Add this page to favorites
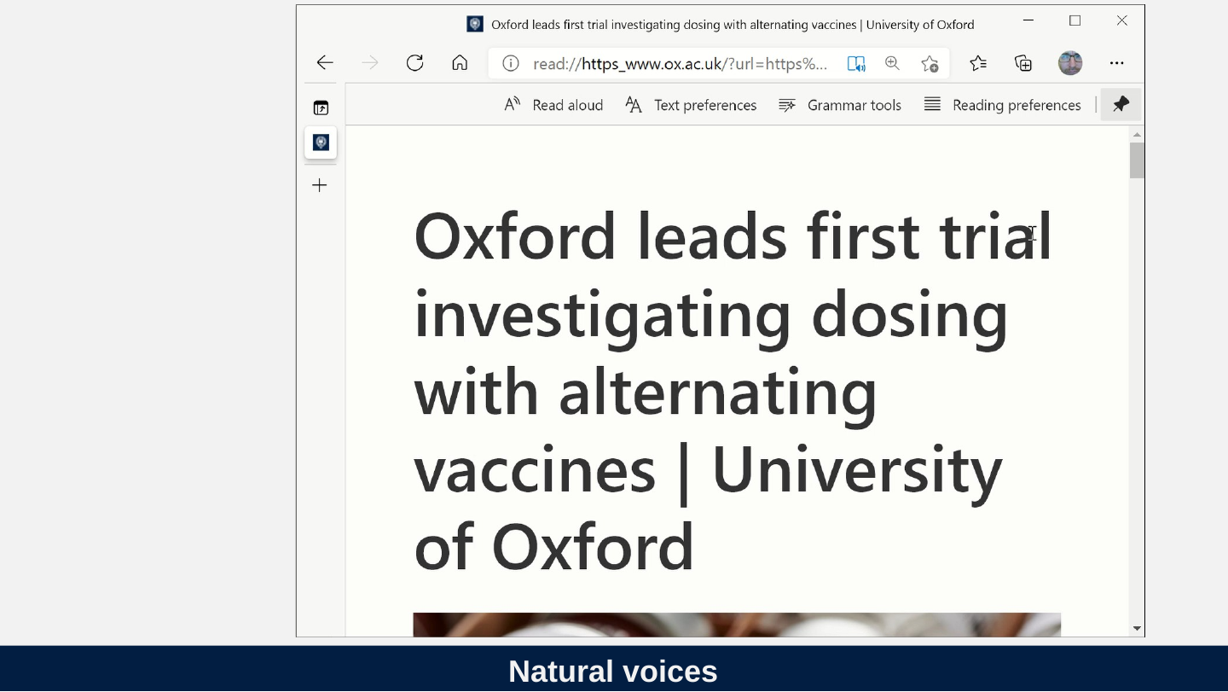This screenshot has height=692, width=1228. 930,63
